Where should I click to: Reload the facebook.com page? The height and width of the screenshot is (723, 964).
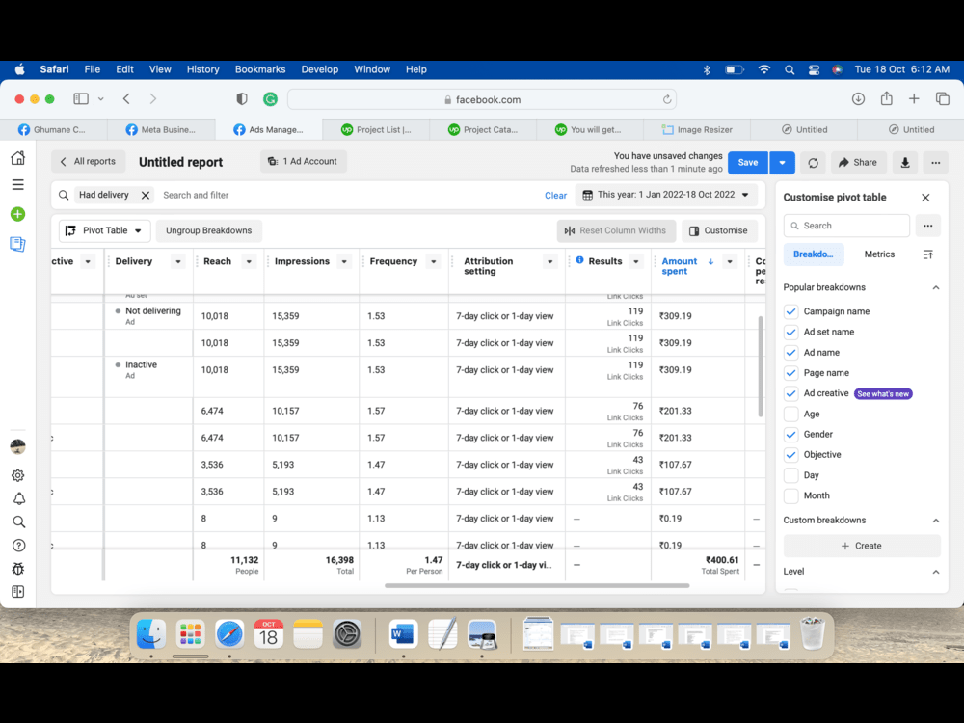(666, 99)
